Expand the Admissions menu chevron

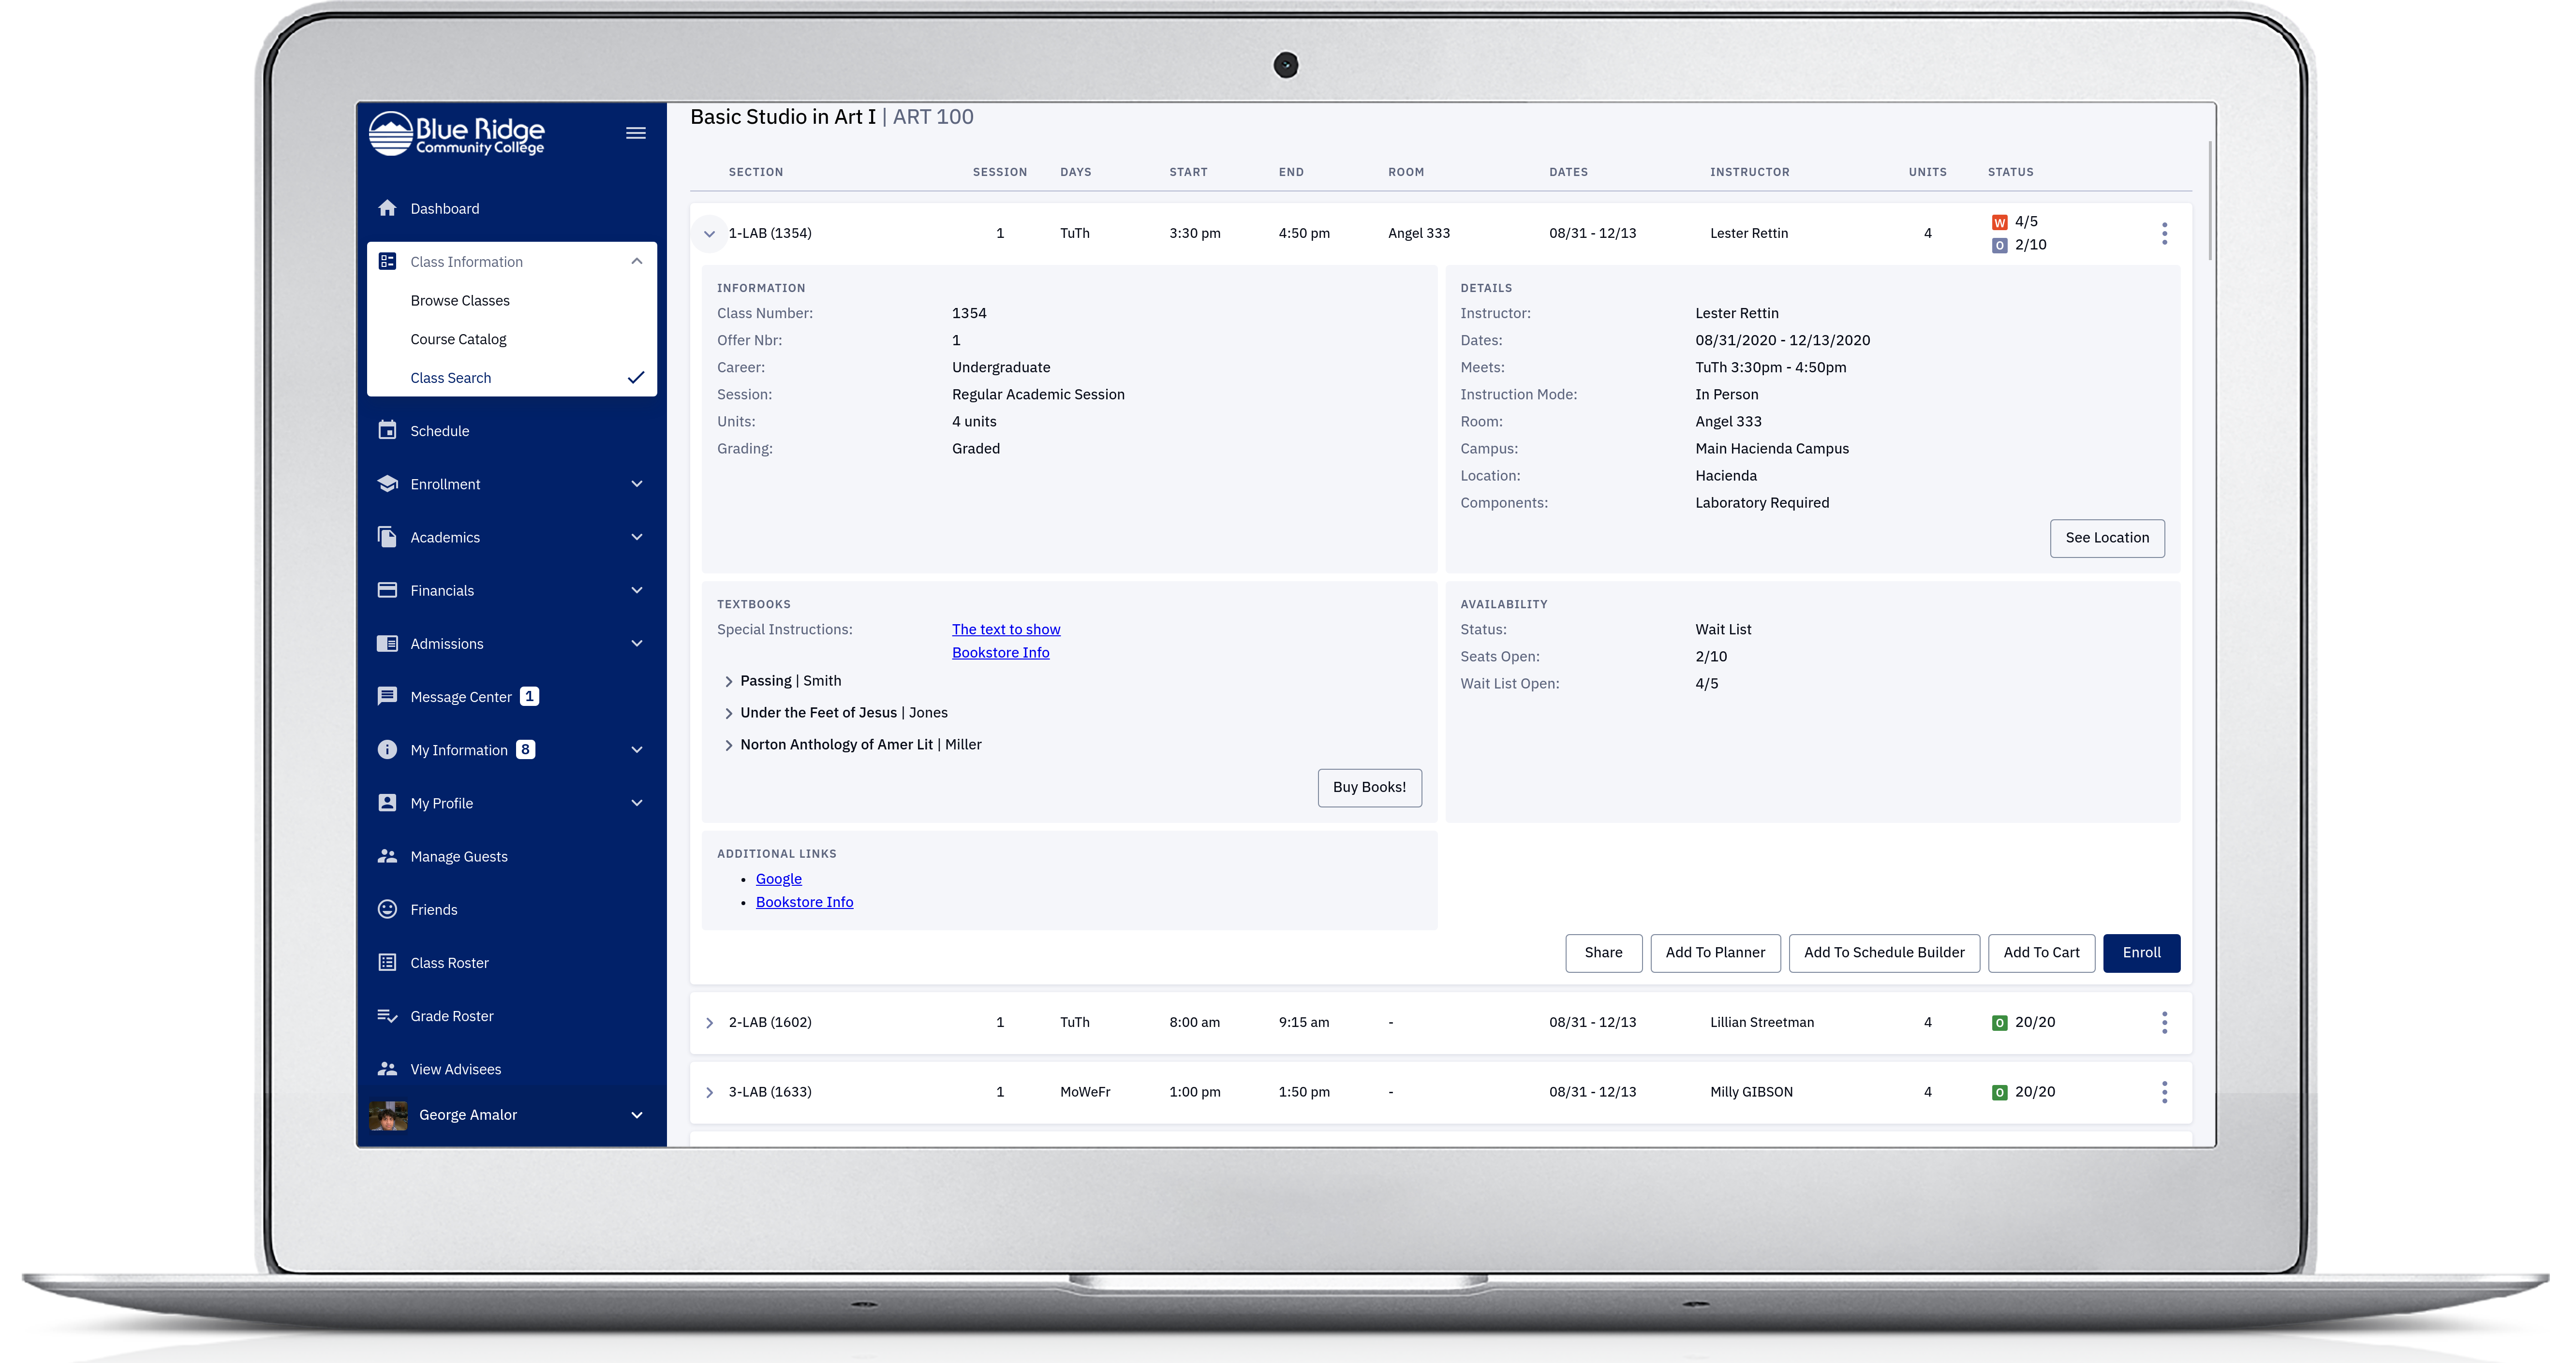point(636,643)
